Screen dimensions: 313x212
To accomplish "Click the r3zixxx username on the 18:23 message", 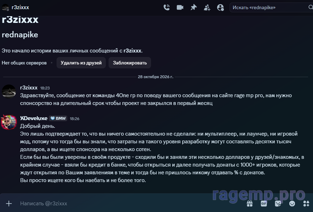I will (29, 88).
